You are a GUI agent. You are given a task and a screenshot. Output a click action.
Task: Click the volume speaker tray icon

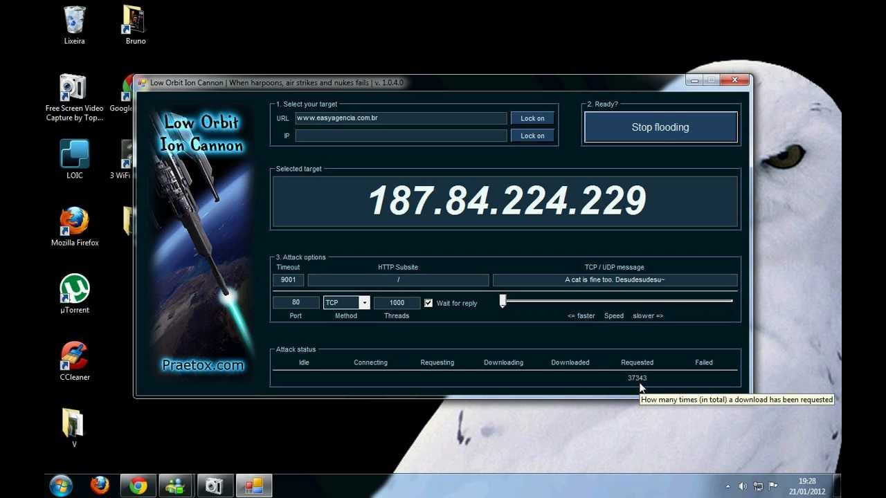743,486
